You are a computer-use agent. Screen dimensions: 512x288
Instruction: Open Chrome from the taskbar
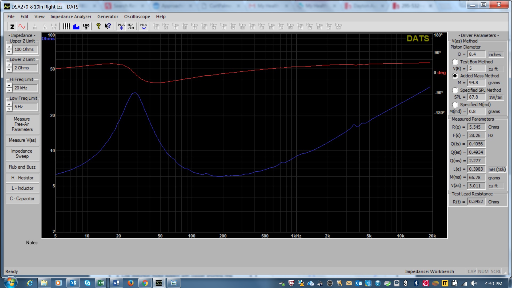[145, 283]
